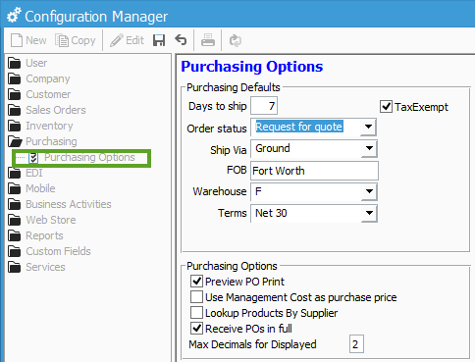Click the Max Decimals for Displayed field
This screenshot has height=362, width=475.
[x=356, y=344]
